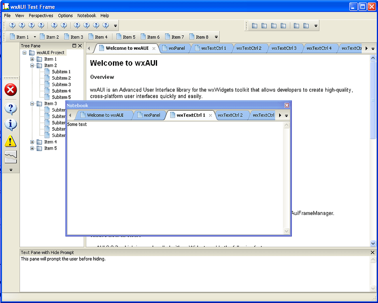This screenshot has width=378, height=303.
Task: Switch to wxTextCtrl 4 tab in main notebook
Action: point(319,48)
